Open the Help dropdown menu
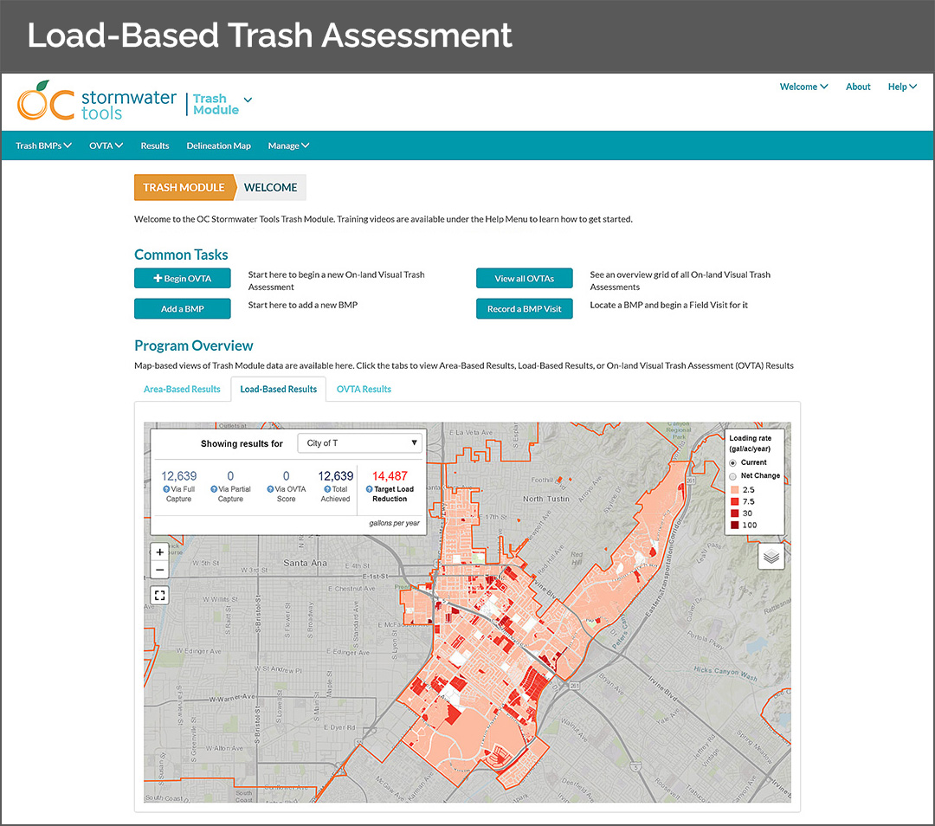The width and height of the screenshot is (935, 826). pyautogui.click(x=902, y=87)
